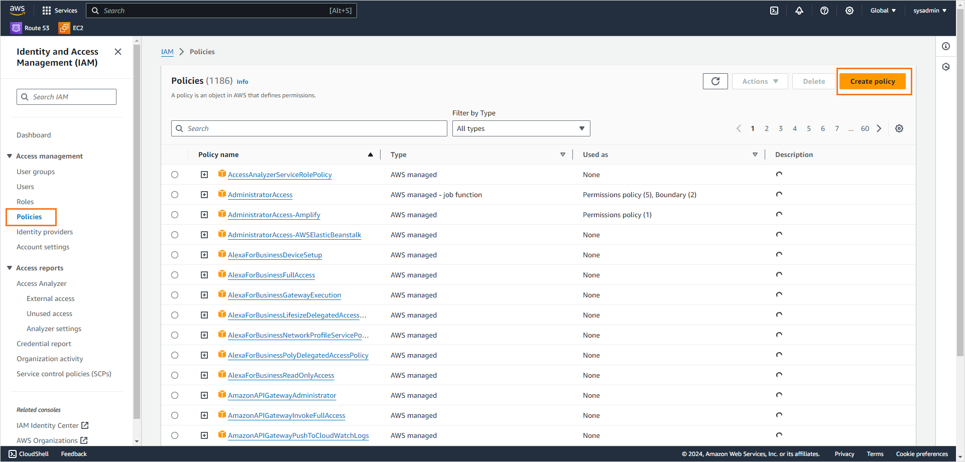
Task: Select radio for AmazonAPIGatewayAdministrator
Action: 175,395
